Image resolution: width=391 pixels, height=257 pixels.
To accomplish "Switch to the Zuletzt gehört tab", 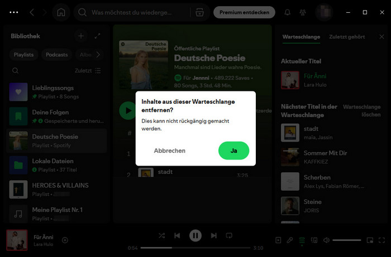I will point(347,37).
